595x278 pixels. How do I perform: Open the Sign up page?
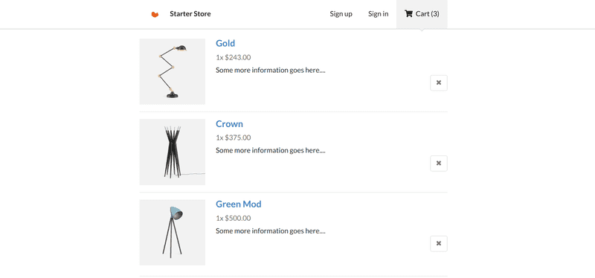point(341,14)
